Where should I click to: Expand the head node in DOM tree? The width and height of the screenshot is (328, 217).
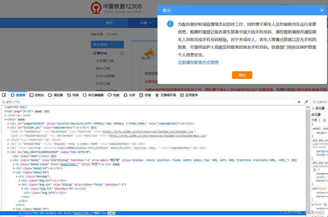(5, 115)
